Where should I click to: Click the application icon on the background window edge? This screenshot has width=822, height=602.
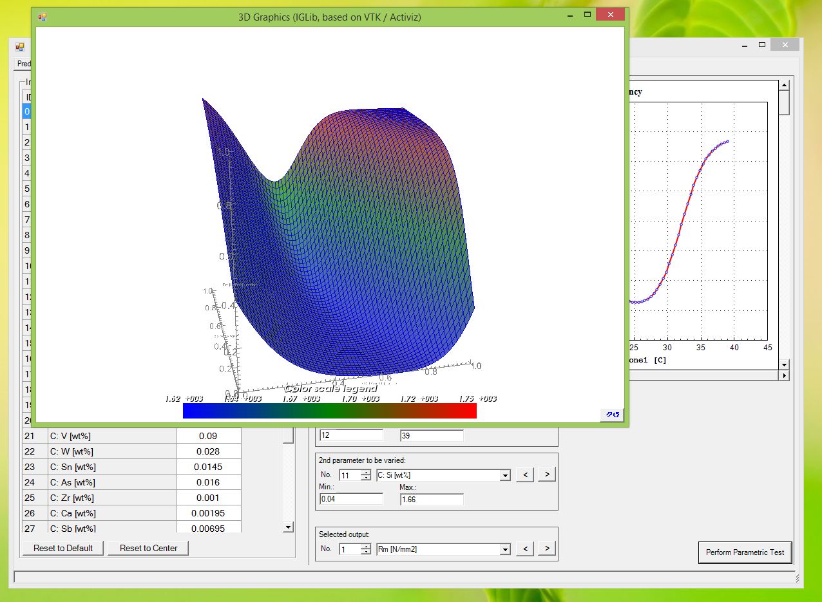pos(19,46)
